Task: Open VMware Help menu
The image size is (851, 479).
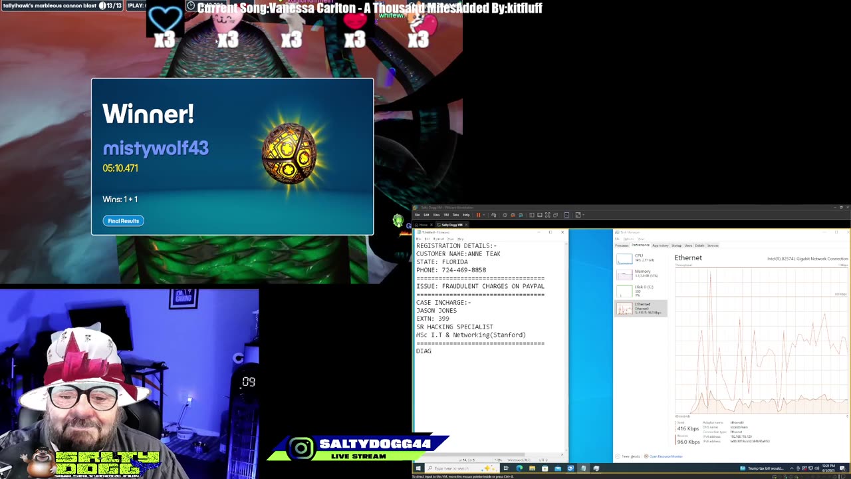Action: 466,215
